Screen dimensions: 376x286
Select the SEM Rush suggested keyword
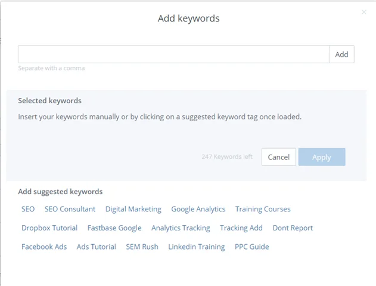pos(142,247)
